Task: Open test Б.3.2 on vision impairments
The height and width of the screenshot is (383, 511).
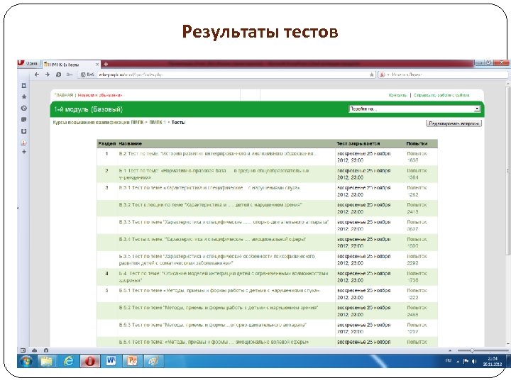Action: point(211,205)
